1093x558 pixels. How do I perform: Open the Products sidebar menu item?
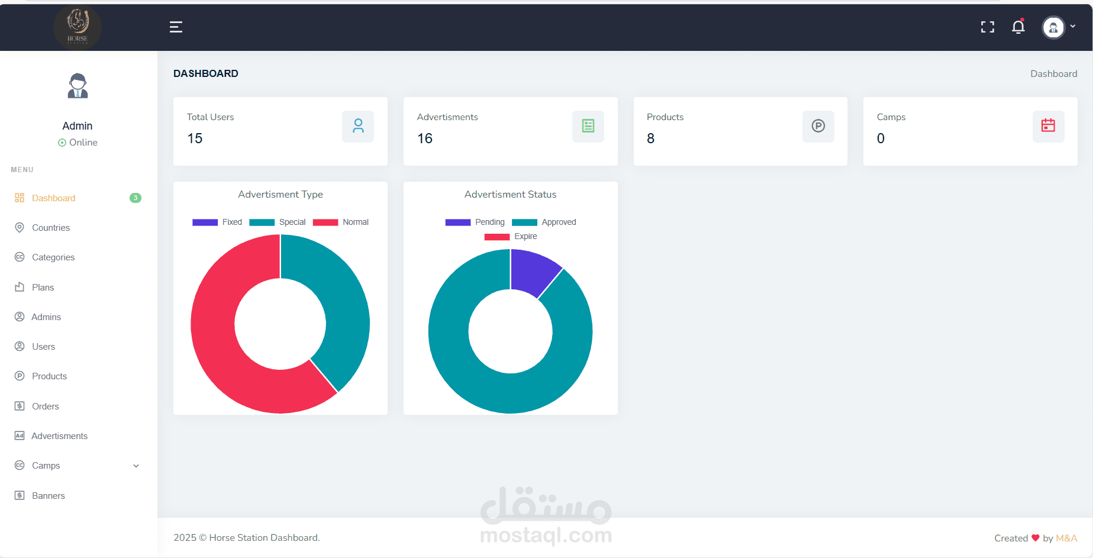pos(78,376)
